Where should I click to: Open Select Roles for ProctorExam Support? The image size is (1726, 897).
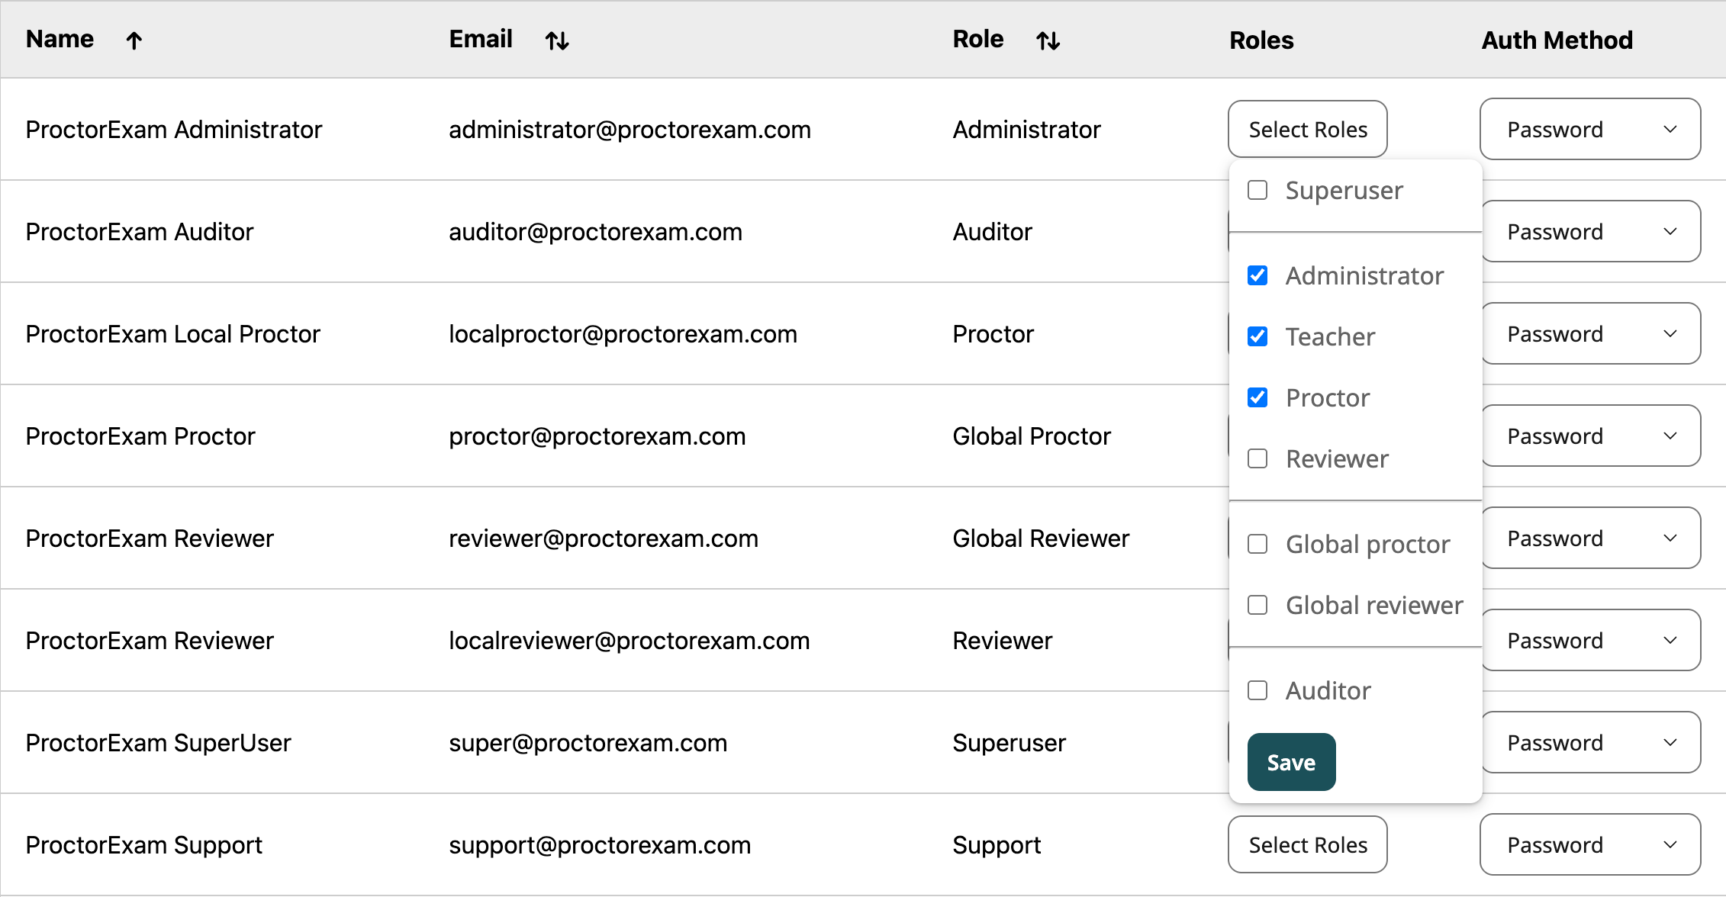tap(1307, 844)
